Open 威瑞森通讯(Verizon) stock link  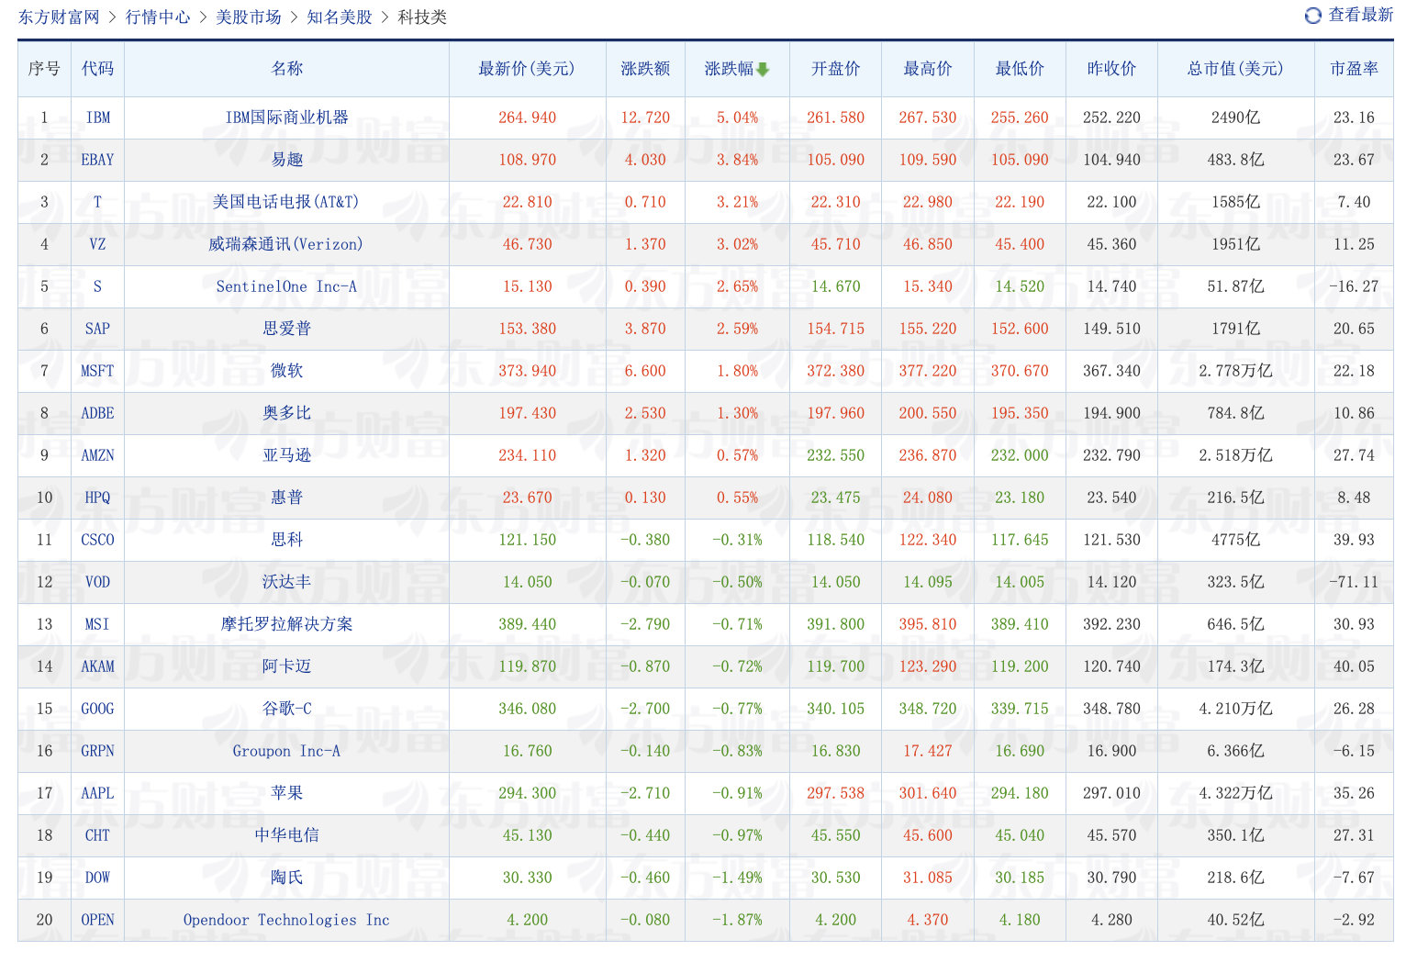(286, 244)
